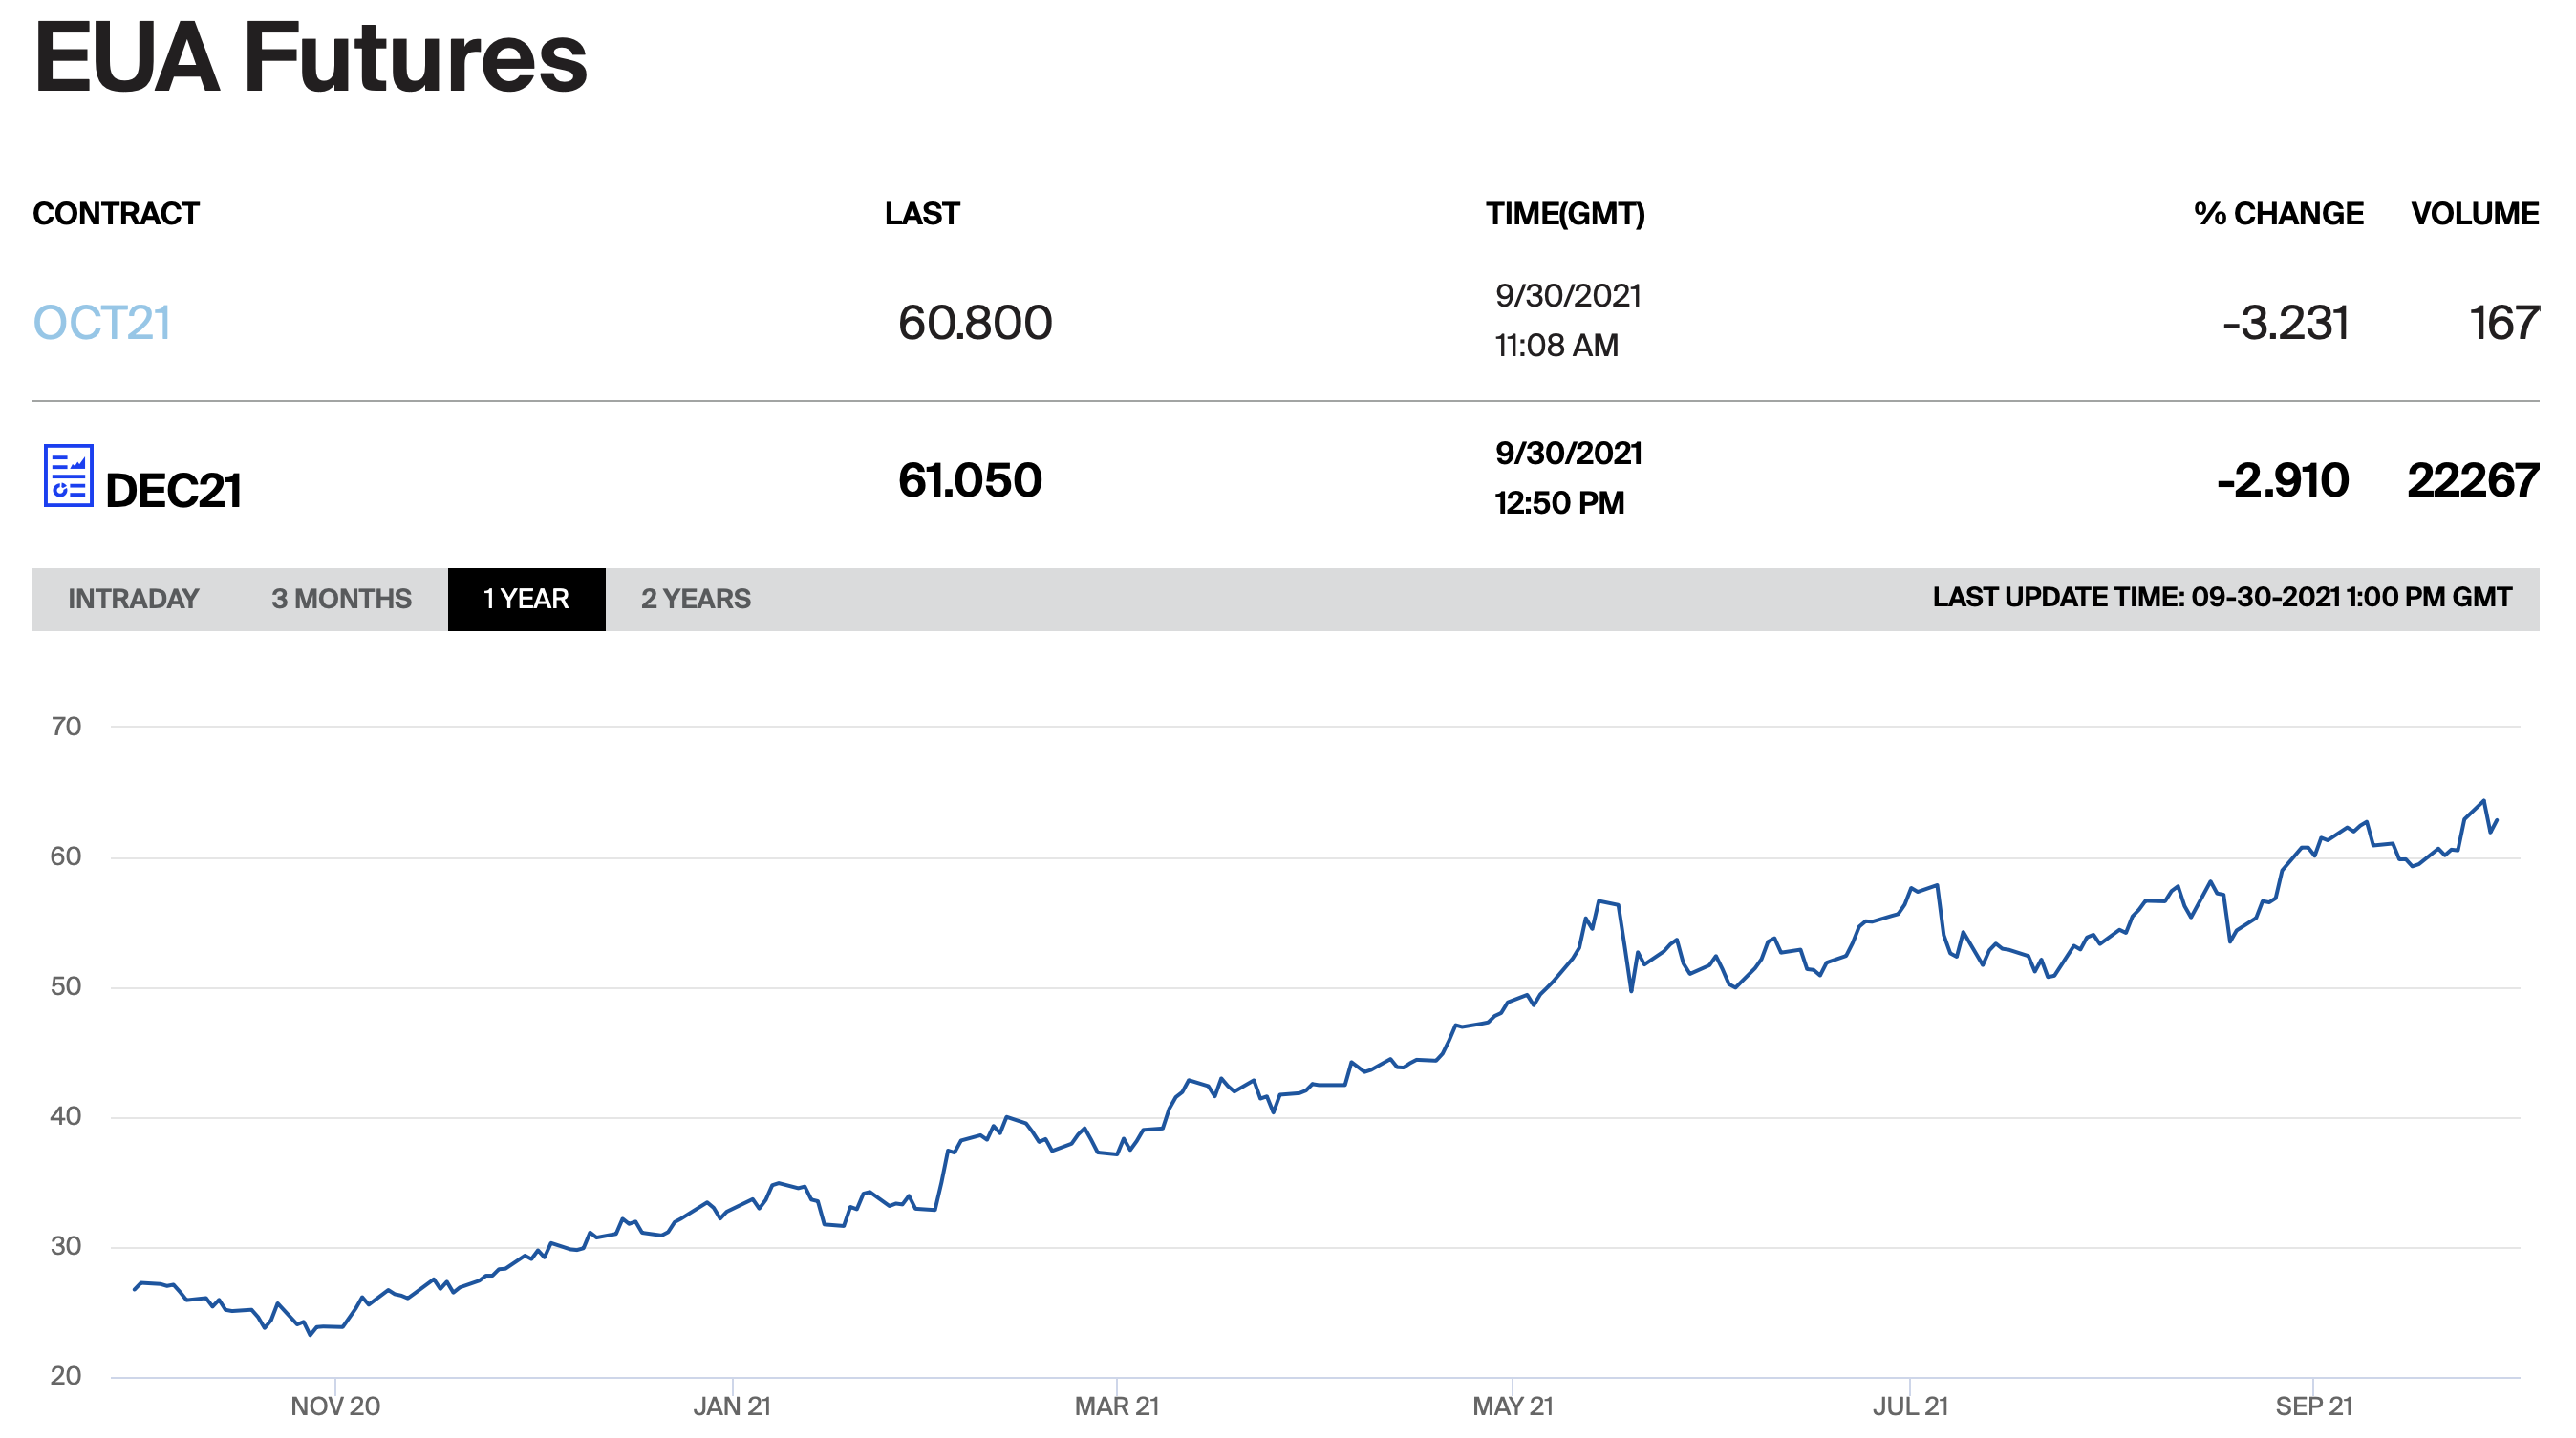2576x1438 pixels.
Task: Click the DEC21 change value -2.910
Action: coord(2282,480)
